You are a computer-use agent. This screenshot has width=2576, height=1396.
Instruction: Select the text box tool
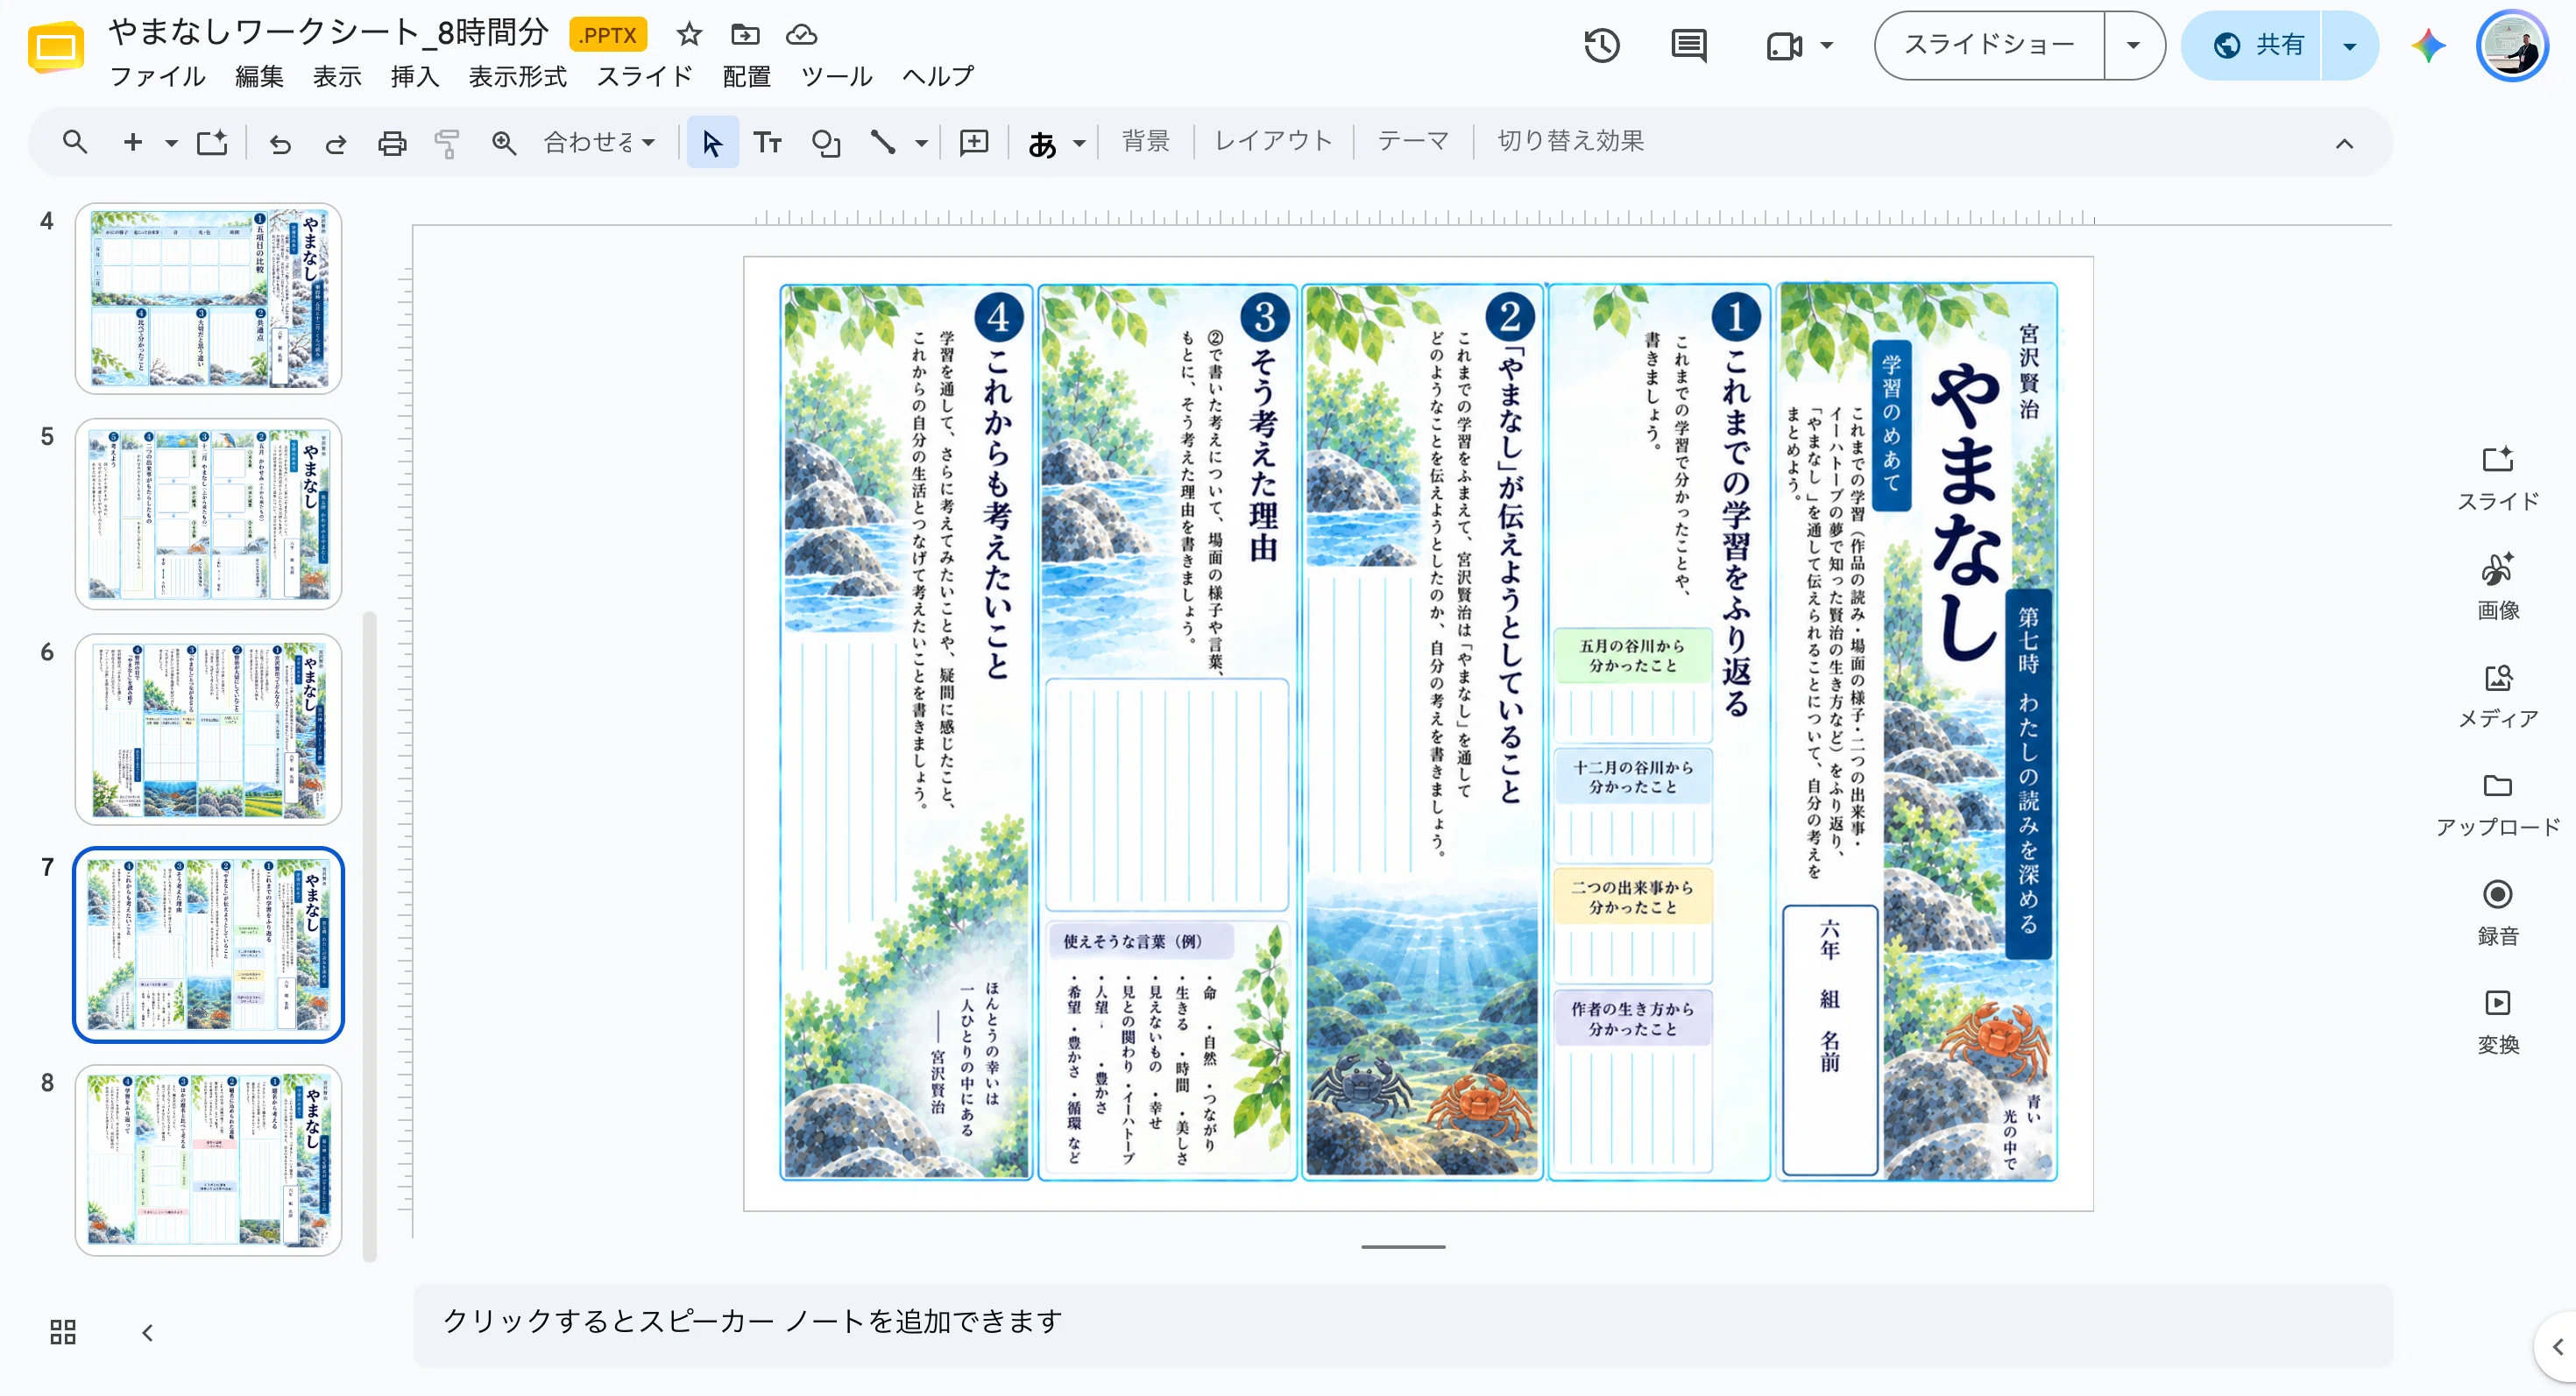click(767, 142)
